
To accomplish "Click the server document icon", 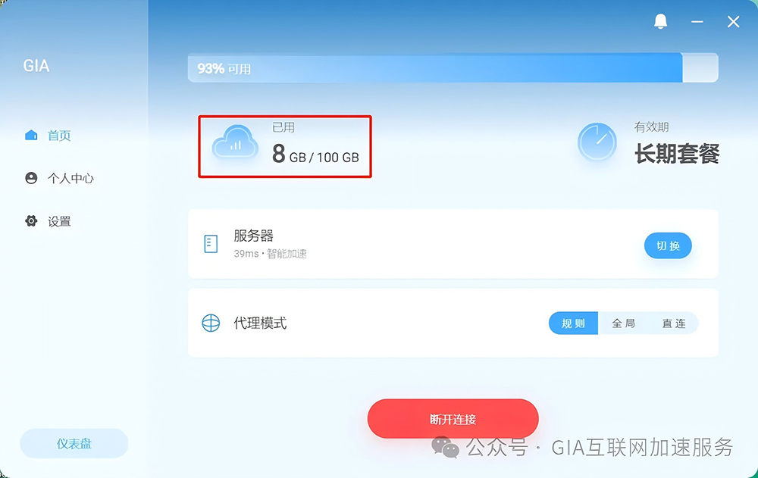I will tap(211, 244).
